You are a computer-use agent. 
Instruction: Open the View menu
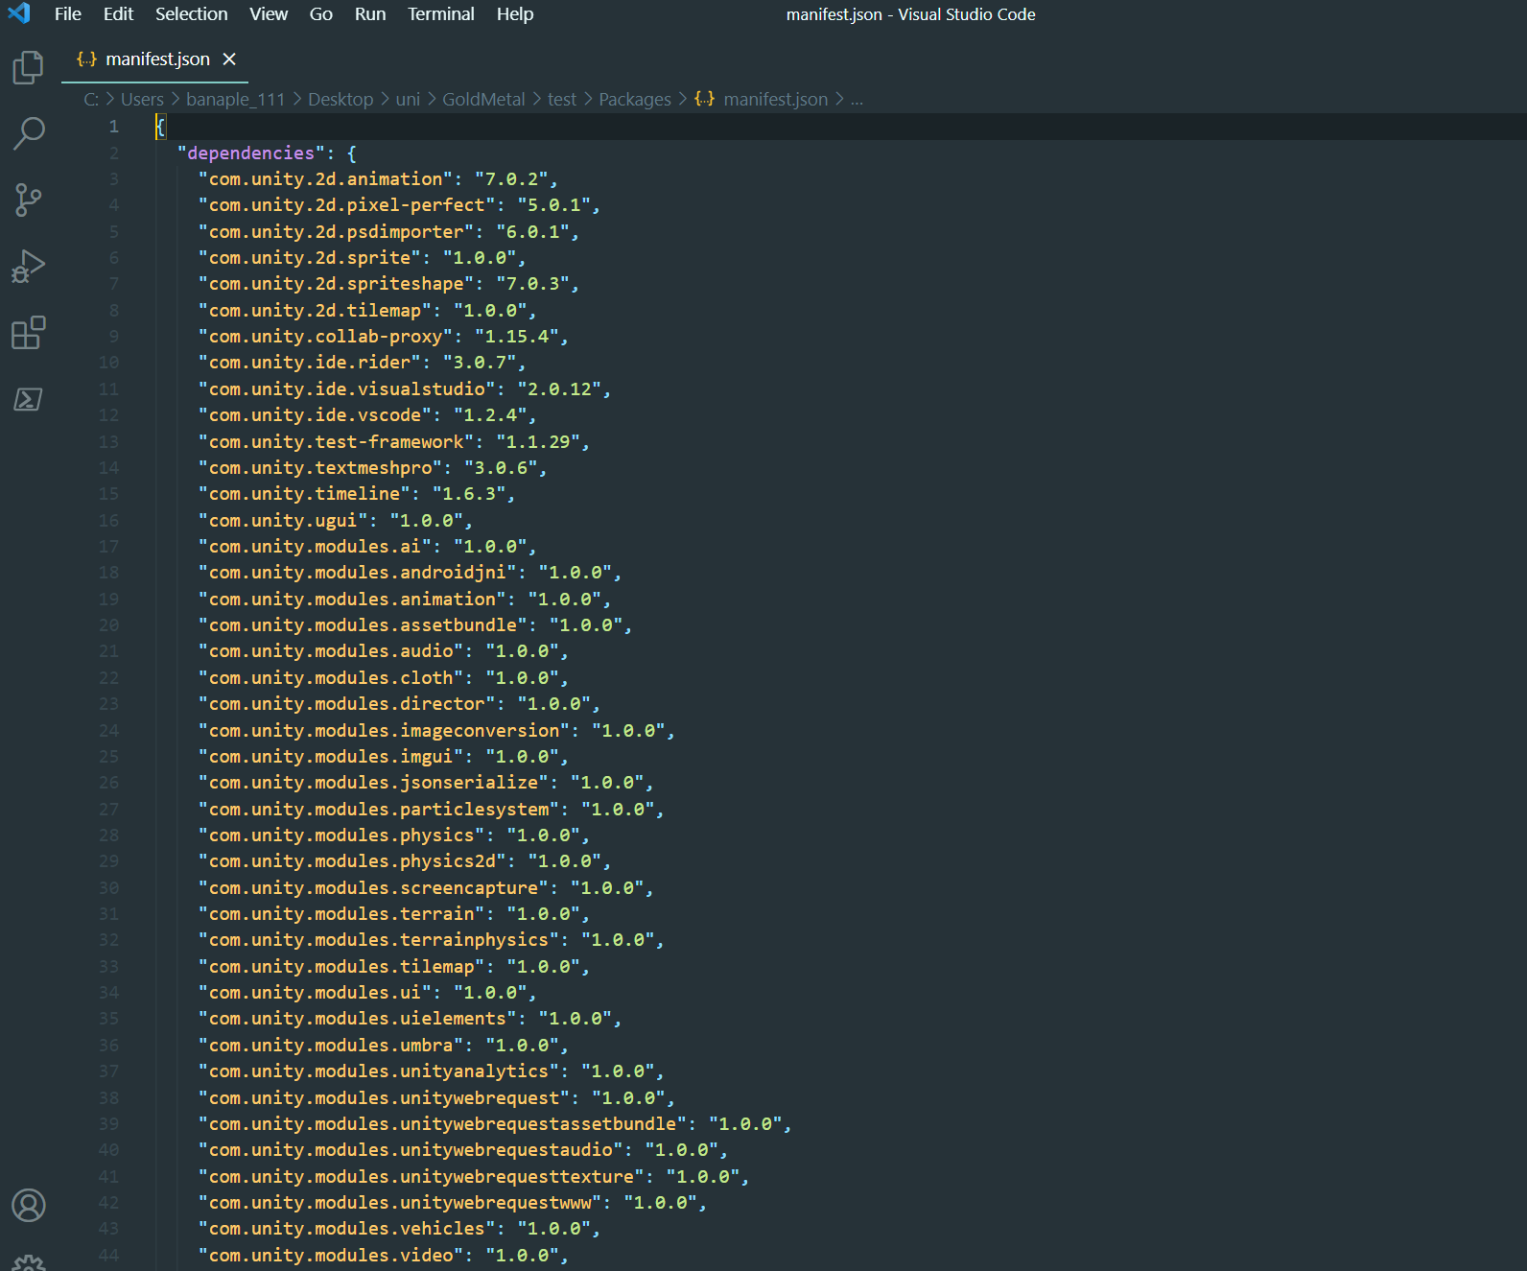(x=269, y=14)
